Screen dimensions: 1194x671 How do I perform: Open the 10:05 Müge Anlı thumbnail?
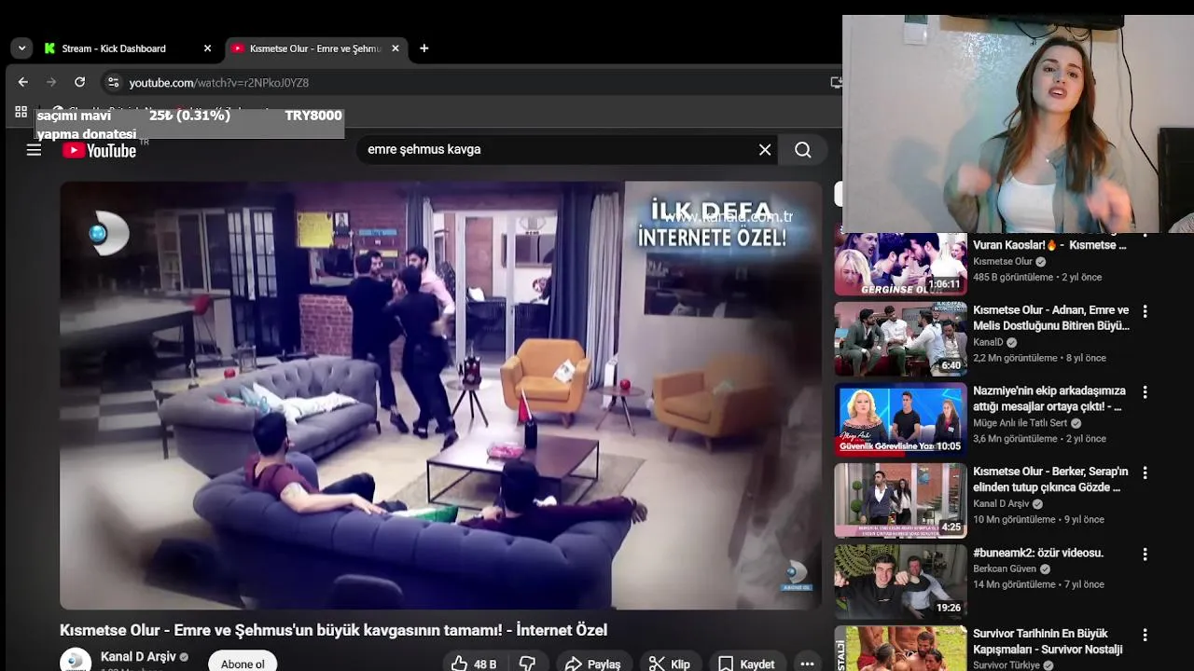900,419
